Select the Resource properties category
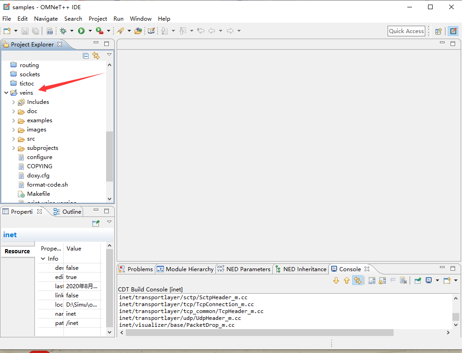This screenshot has width=462, height=353. point(17,251)
